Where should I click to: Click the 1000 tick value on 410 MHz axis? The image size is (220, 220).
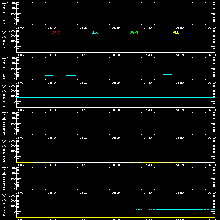12,35
